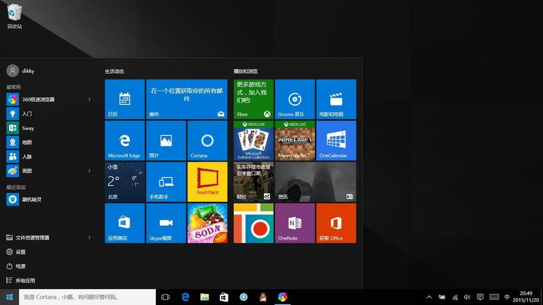Click 电源 power option
Viewport: 543px width, 305px height.
coord(21,266)
